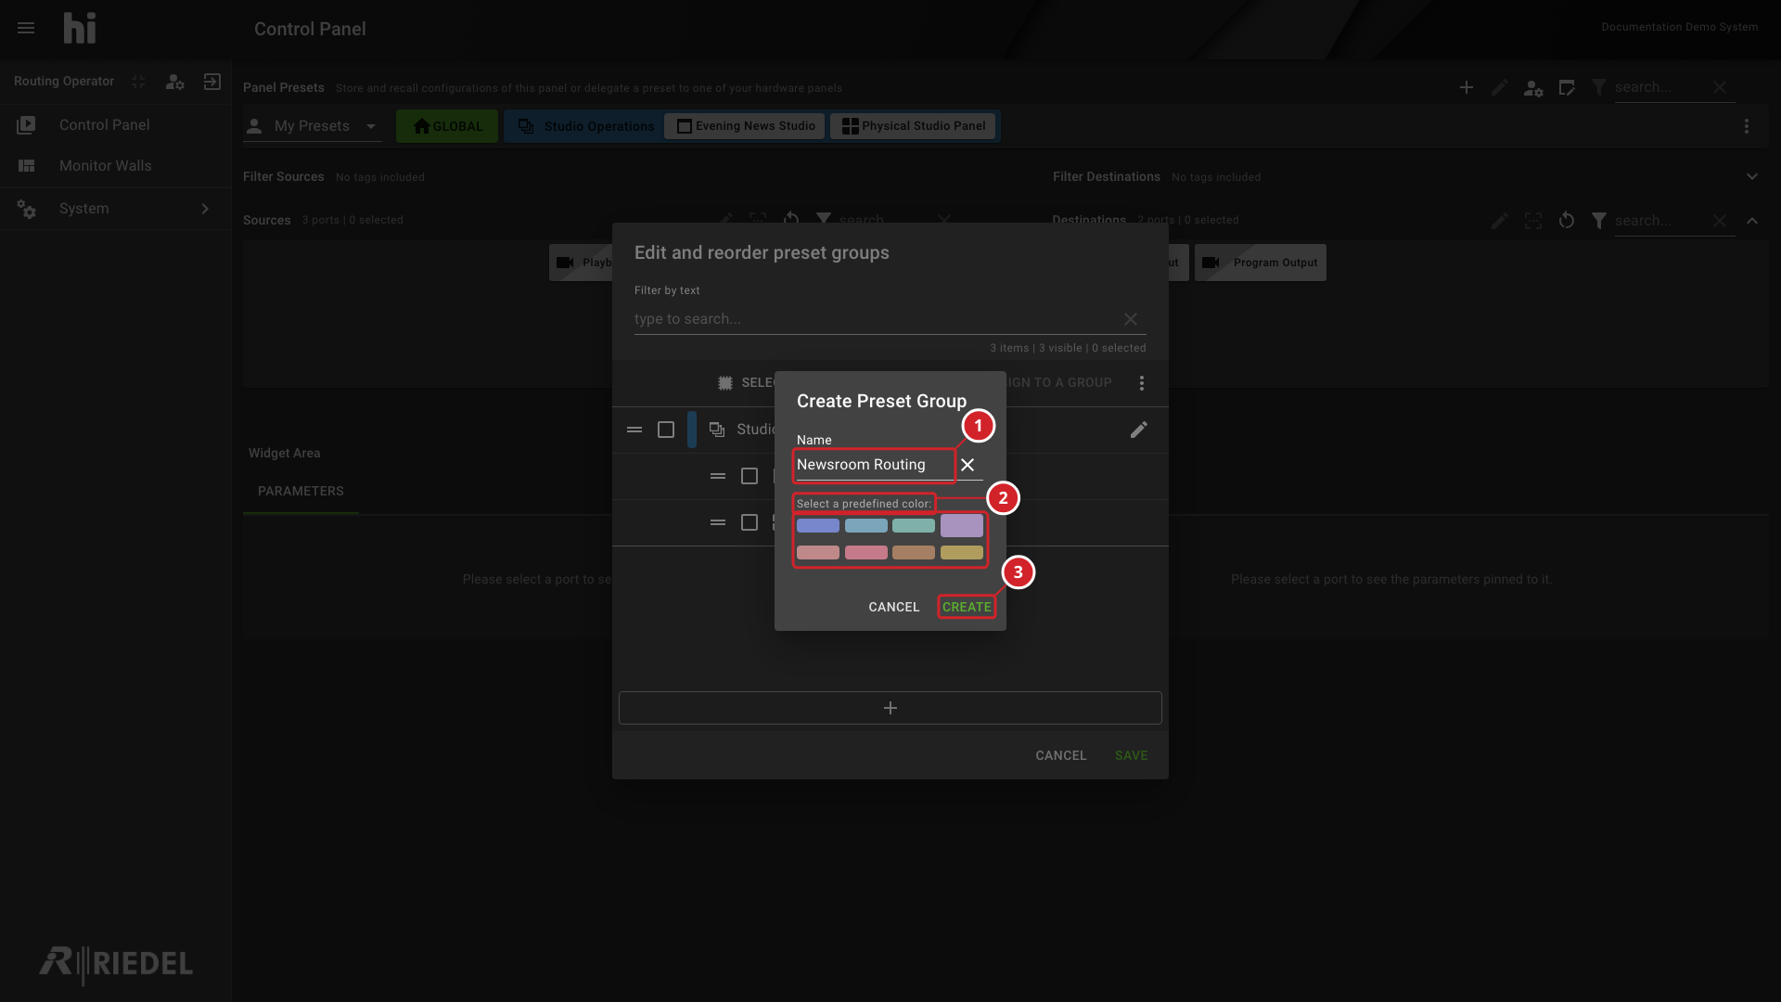1781x1002 pixels.
Task: Click CREATE in Create Preset Group
Action: [x=967, y=607]
